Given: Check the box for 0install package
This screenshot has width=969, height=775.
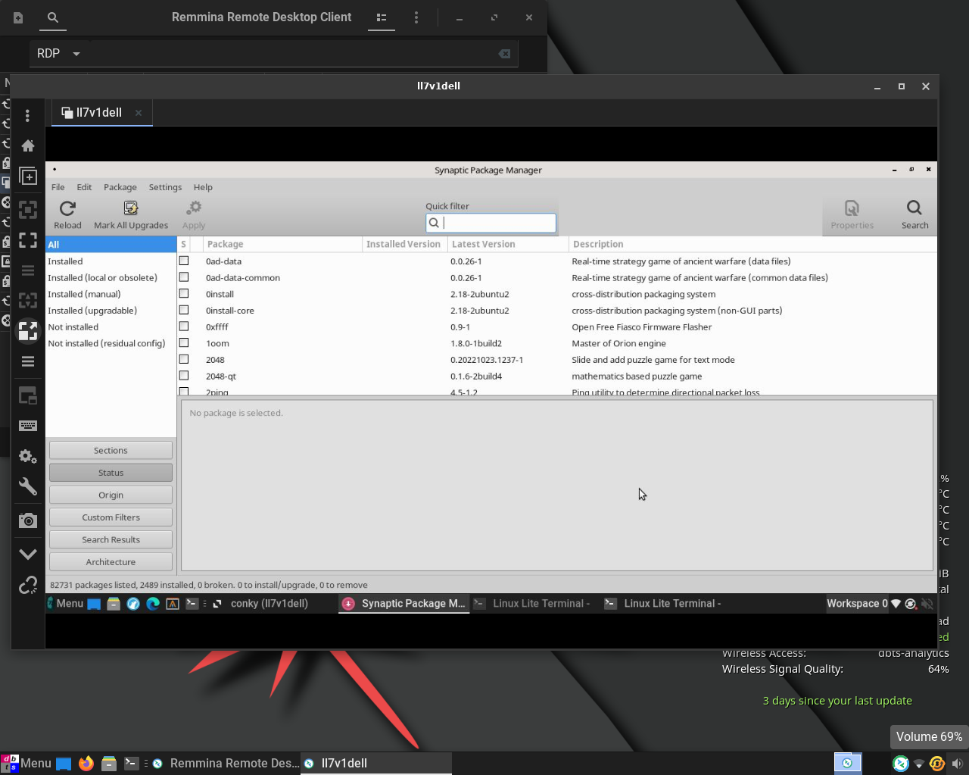Looking at the screenshot, I should (x=184, y=294).
